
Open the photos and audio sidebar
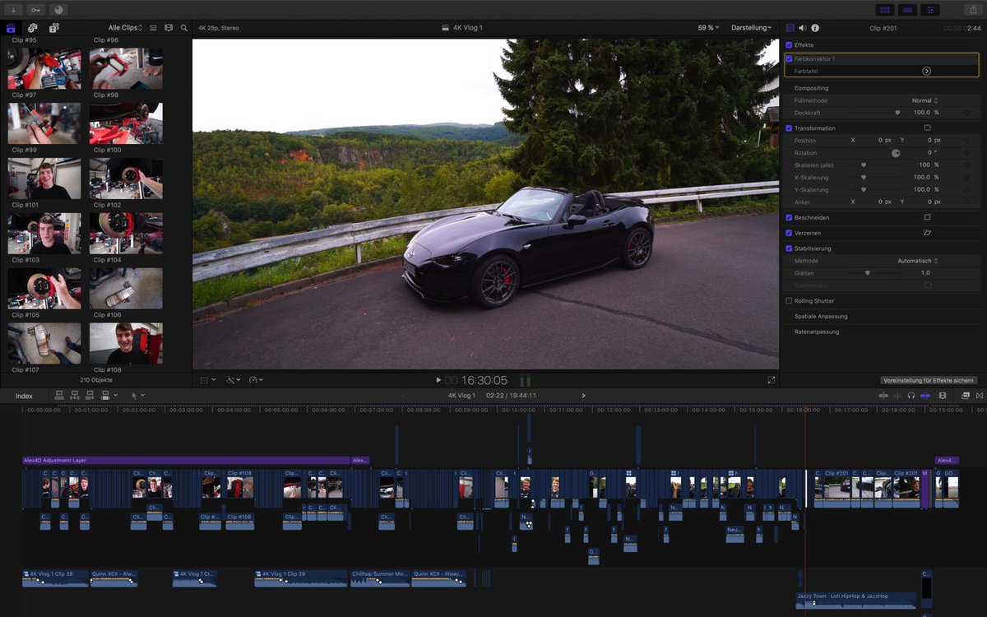click(33, 28)
